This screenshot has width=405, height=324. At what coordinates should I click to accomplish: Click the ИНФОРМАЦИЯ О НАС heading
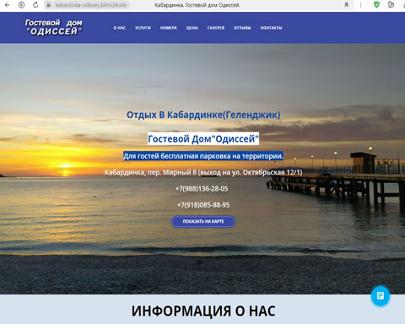pyautogui.click(x=203, y=311)
